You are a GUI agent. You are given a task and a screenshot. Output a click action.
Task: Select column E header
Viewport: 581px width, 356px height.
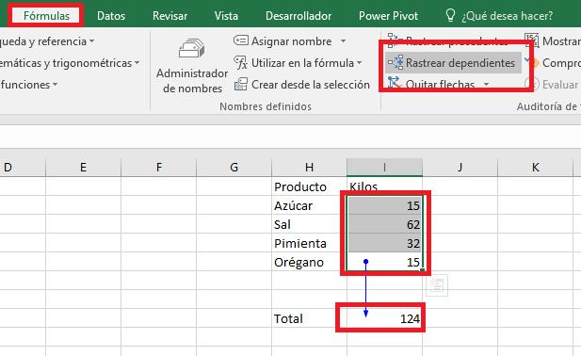pyautogui.click(x=84, y=168)
